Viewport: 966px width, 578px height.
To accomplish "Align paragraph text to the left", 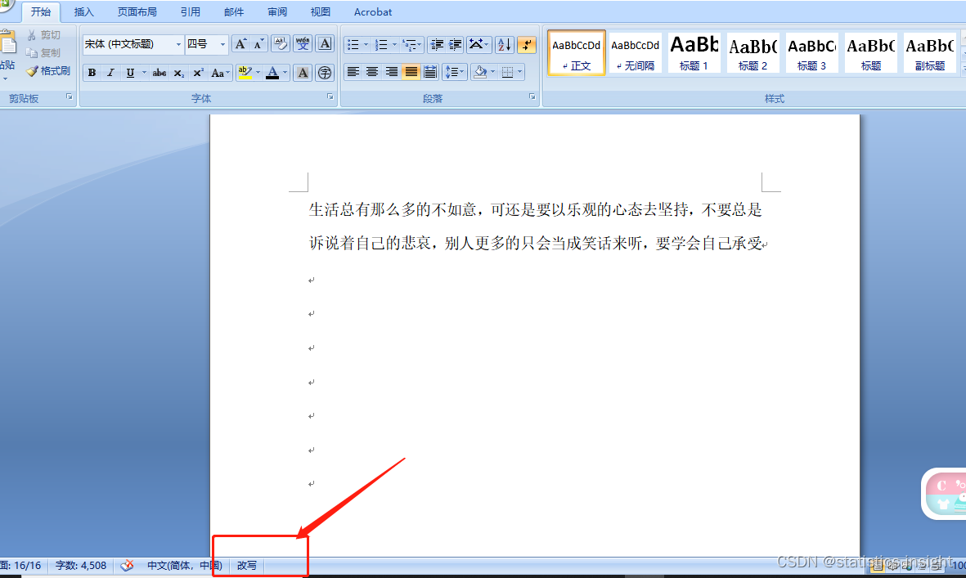I will point(353,72).
